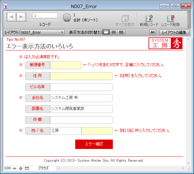Expand toolbar with top-right double arrow
Viewport: 194px width, 174px height.
point(189,13)
